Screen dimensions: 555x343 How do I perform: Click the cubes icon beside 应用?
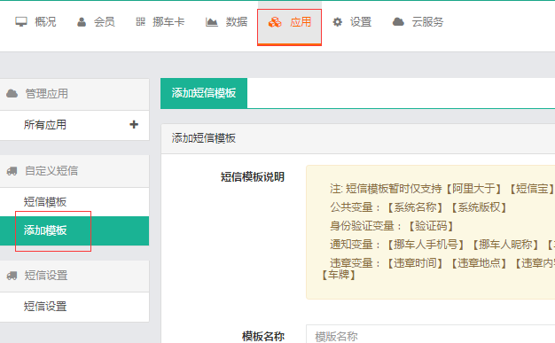275,22
